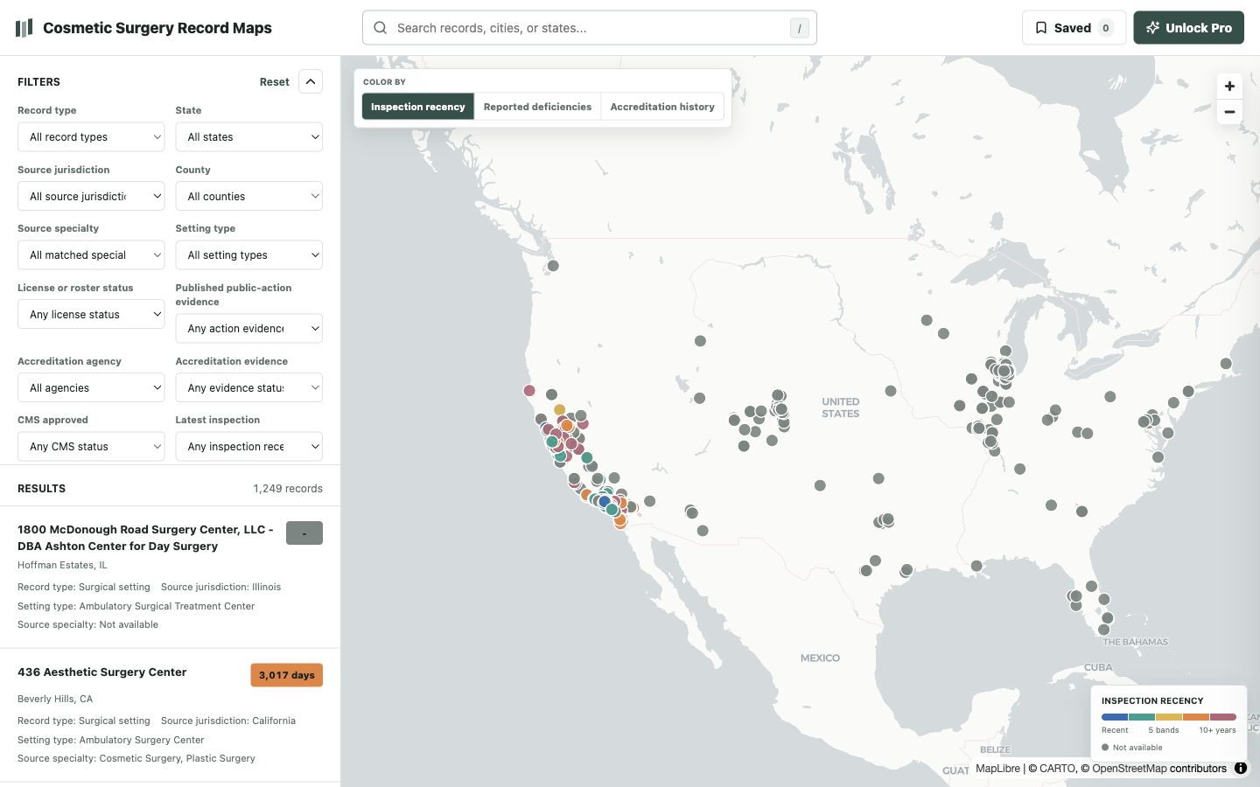1260x787 pixels.
Task: Click the slash shortcut key badge
Action: (x=799, y=28)
